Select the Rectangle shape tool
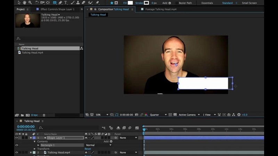 [55, 3]
